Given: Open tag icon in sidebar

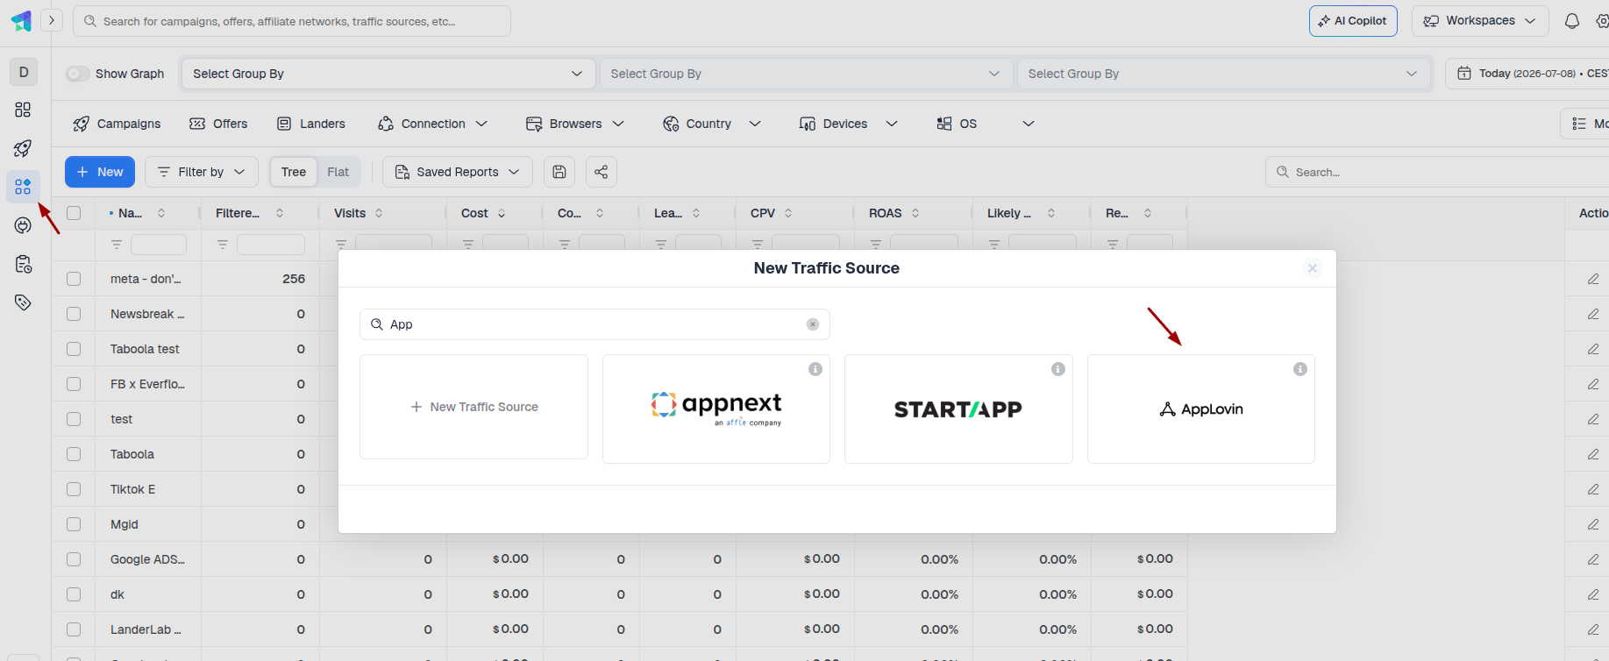Looking at the screenshot, I should point(23,302).
